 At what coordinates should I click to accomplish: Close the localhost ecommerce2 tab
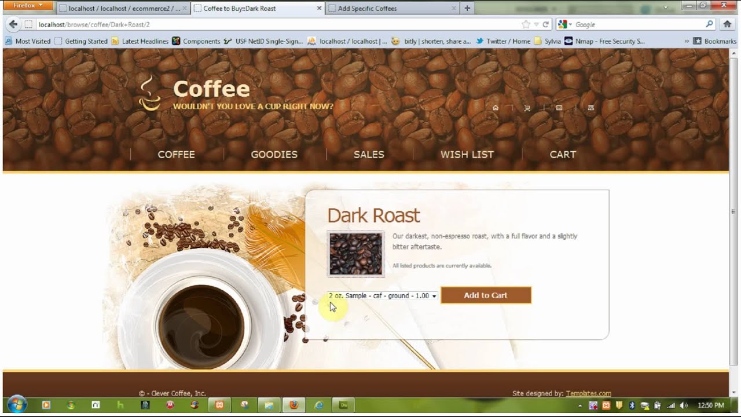coord(185,8)
